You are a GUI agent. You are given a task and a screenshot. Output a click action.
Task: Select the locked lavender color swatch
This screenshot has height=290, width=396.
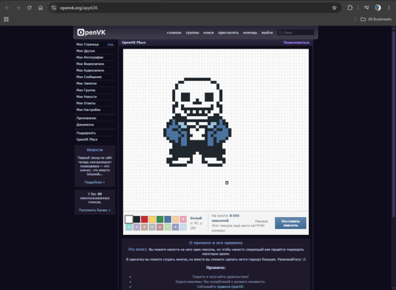(136, 227)
